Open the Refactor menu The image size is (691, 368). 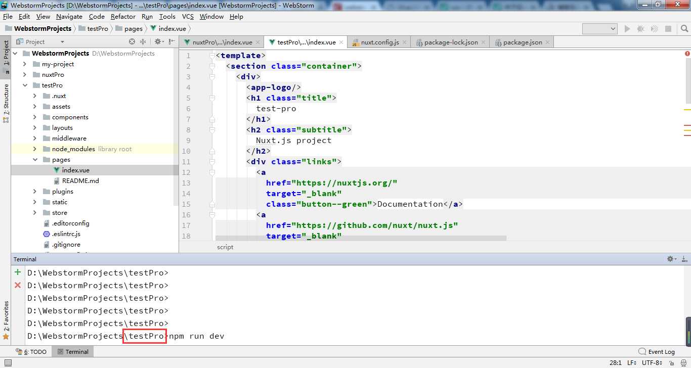point(123,17)
